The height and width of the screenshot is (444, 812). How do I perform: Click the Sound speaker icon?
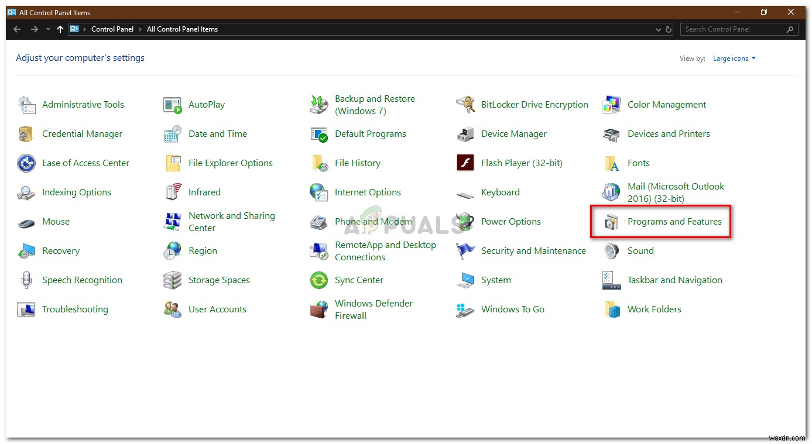pos(612,251)
